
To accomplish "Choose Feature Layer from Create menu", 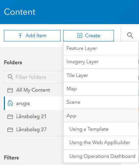I will coord(101,48).
